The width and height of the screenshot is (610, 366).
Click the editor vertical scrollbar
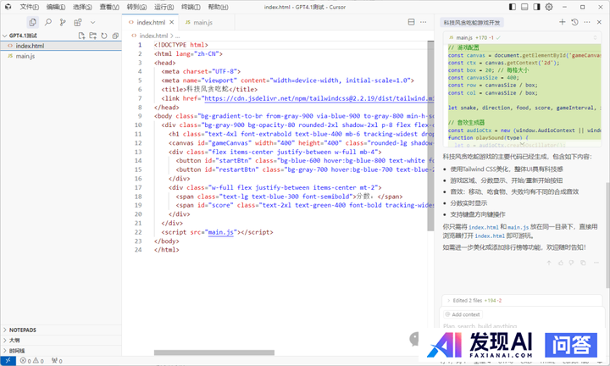click(430, 136)
